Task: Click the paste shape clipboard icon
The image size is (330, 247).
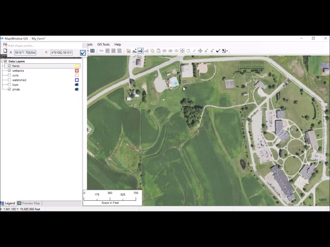Action: tap(158, 51)
